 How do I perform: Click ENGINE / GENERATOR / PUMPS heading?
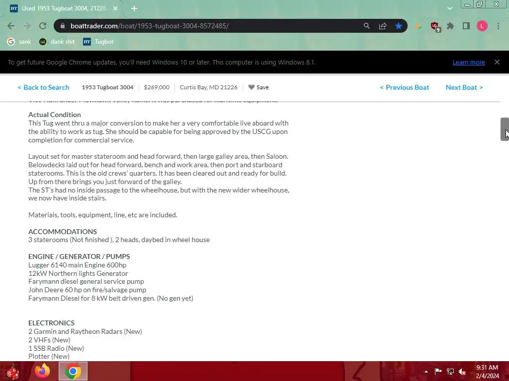click(x=79, y=256)
